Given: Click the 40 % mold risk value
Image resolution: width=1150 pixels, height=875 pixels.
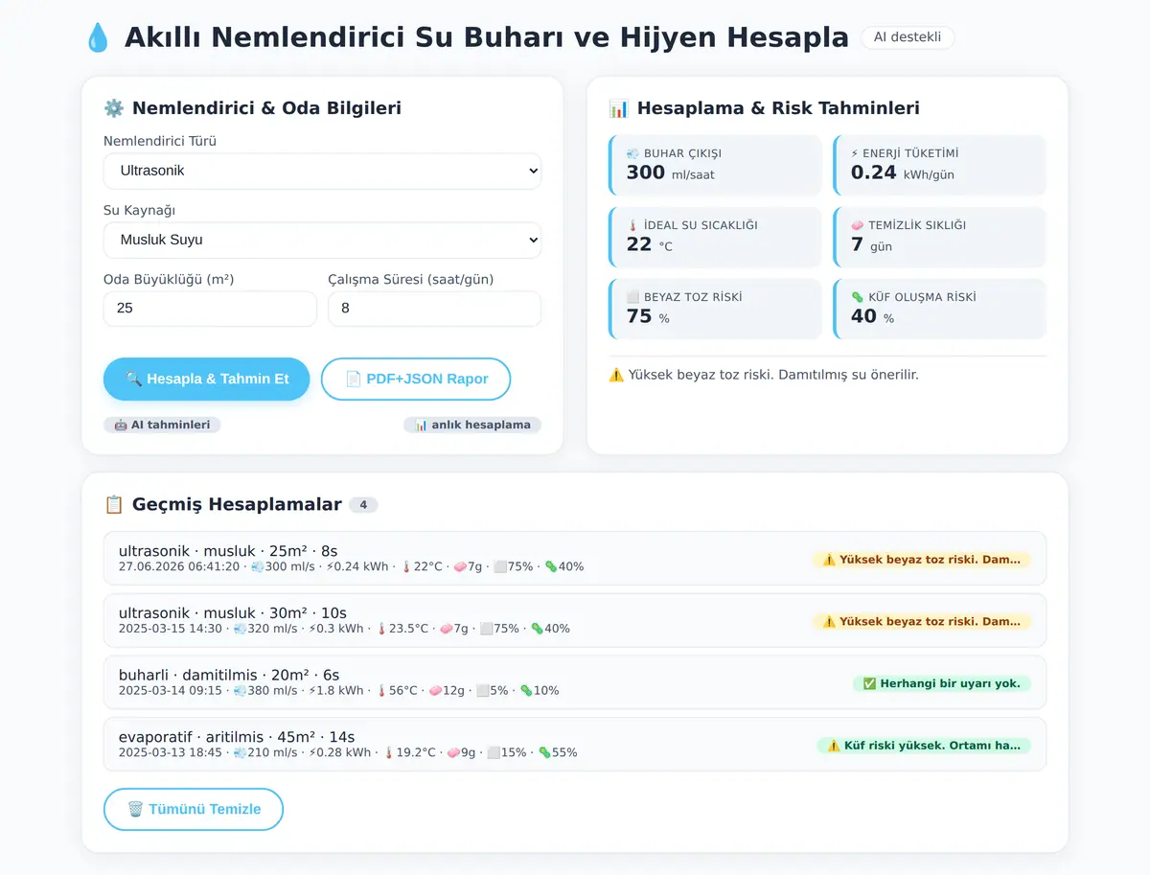Looking at the screenshot, I should tap(873, 317).
